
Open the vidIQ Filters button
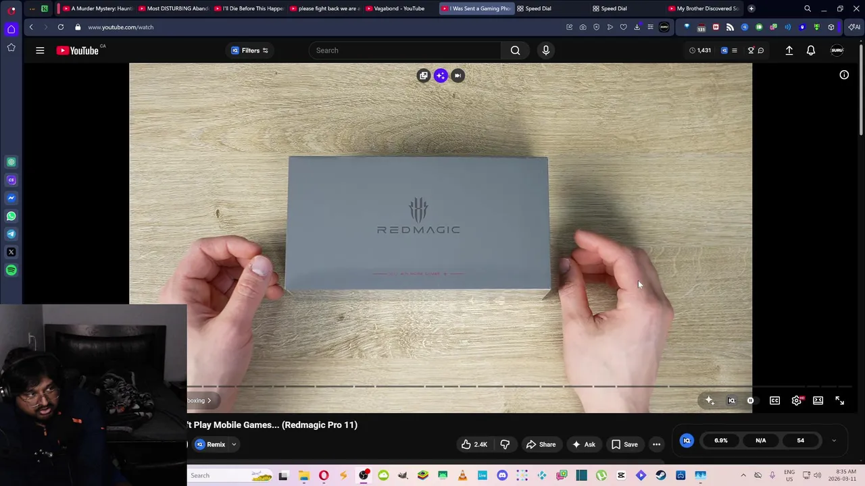coord(250,51)
